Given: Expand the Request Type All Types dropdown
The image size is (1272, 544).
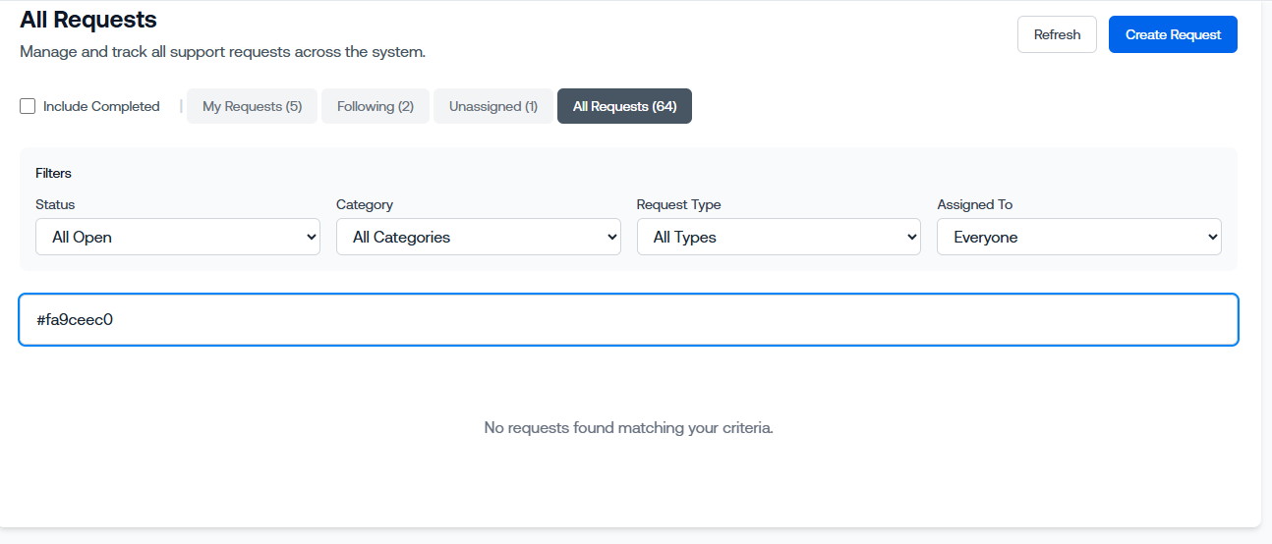Looking at the screenshot, I should pyautogui.click(x=779, y=237).
